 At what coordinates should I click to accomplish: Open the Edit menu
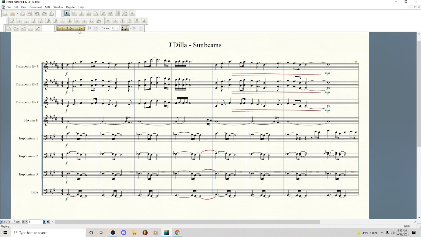tap(16, 7)
